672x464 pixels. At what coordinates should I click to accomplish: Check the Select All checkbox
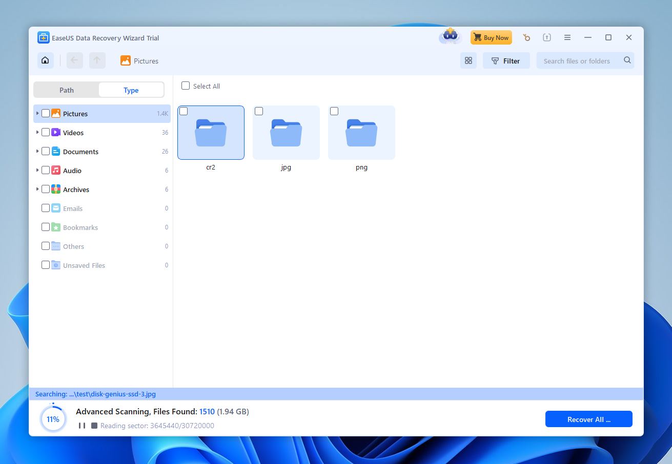tap(186, 86)
